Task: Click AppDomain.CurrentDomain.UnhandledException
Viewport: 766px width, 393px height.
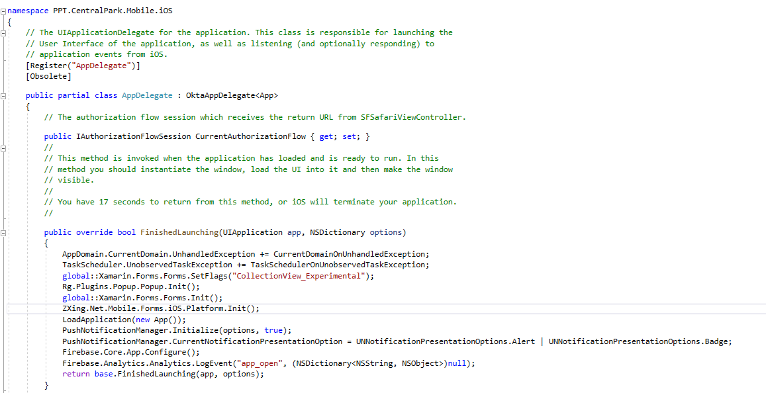Action: click(x=159, y=254)
